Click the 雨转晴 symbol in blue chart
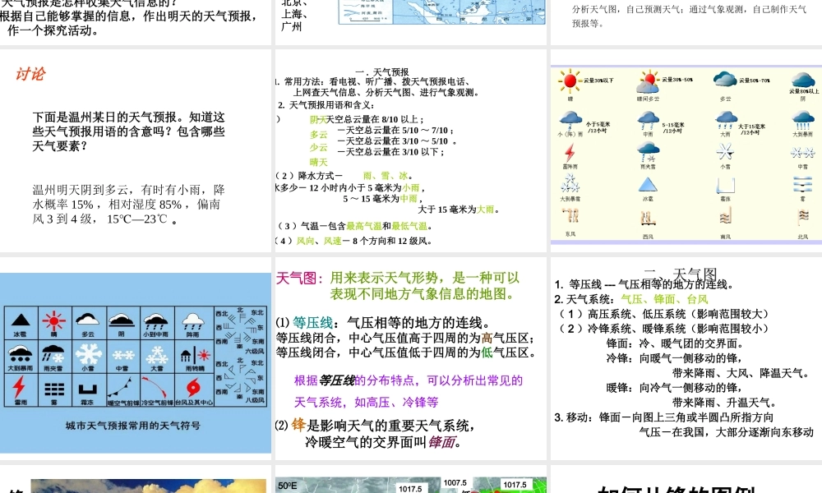This screenshot has width=822, height=493. tap(195, 356)
